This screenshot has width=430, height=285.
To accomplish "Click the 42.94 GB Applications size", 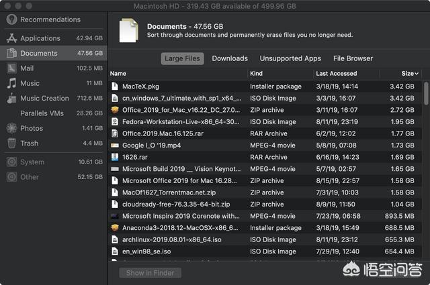I will pyautogui.click(x=89, y=38).
